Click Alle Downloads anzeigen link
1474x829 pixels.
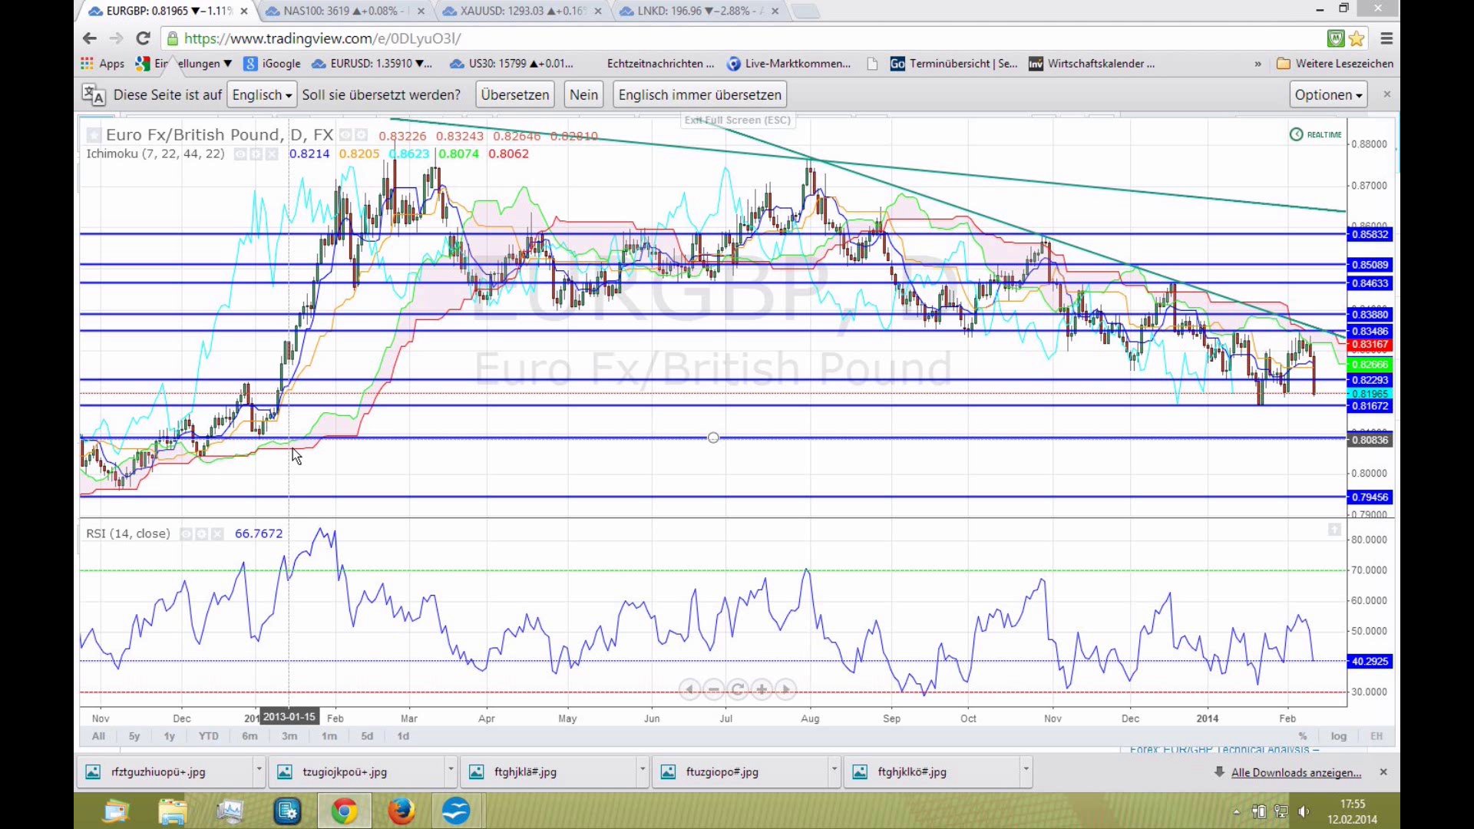pyautogui.click(x=1296, y=772)
